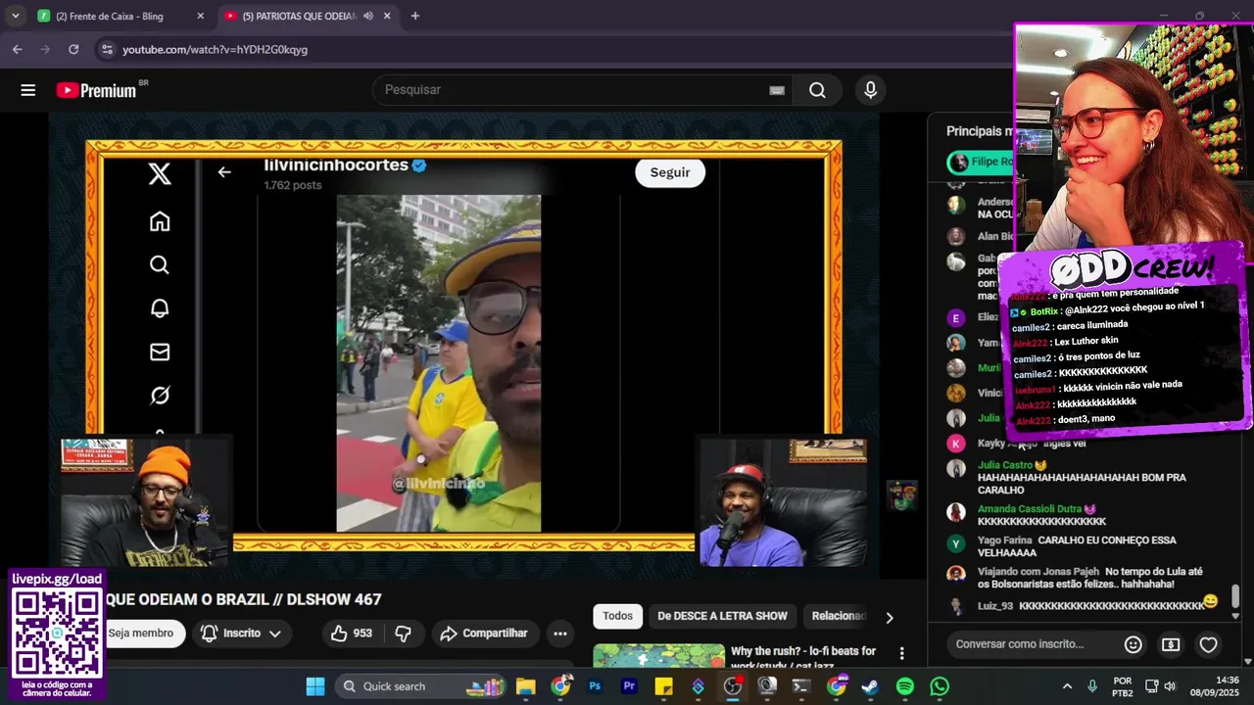Viewport: 1254px width, 705px height.
Task: Select the Relacionados filter chip
Action: point(839,616)
